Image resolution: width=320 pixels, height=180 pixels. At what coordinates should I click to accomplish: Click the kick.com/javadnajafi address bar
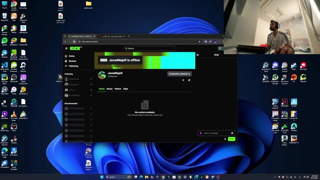click(x=139, y=41)
